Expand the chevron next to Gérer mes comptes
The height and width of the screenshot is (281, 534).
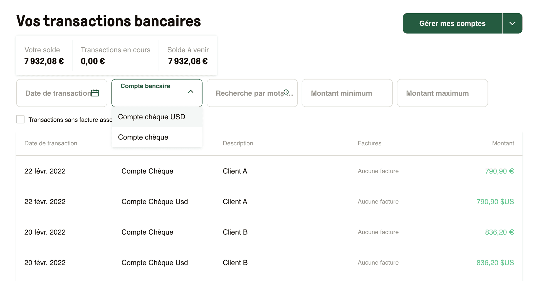512,23
